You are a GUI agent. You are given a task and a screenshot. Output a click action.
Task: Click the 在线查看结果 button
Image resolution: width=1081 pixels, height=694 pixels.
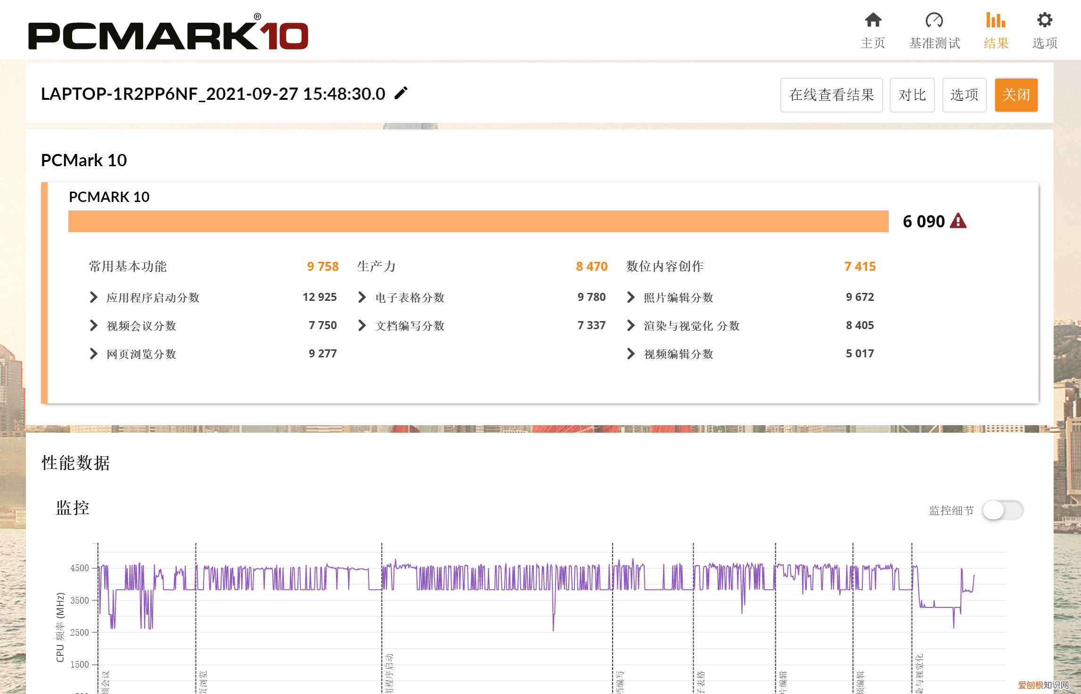click(831, 95)
